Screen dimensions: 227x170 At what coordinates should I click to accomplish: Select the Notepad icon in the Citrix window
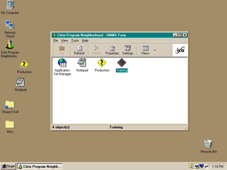click(x=82, y=65)
